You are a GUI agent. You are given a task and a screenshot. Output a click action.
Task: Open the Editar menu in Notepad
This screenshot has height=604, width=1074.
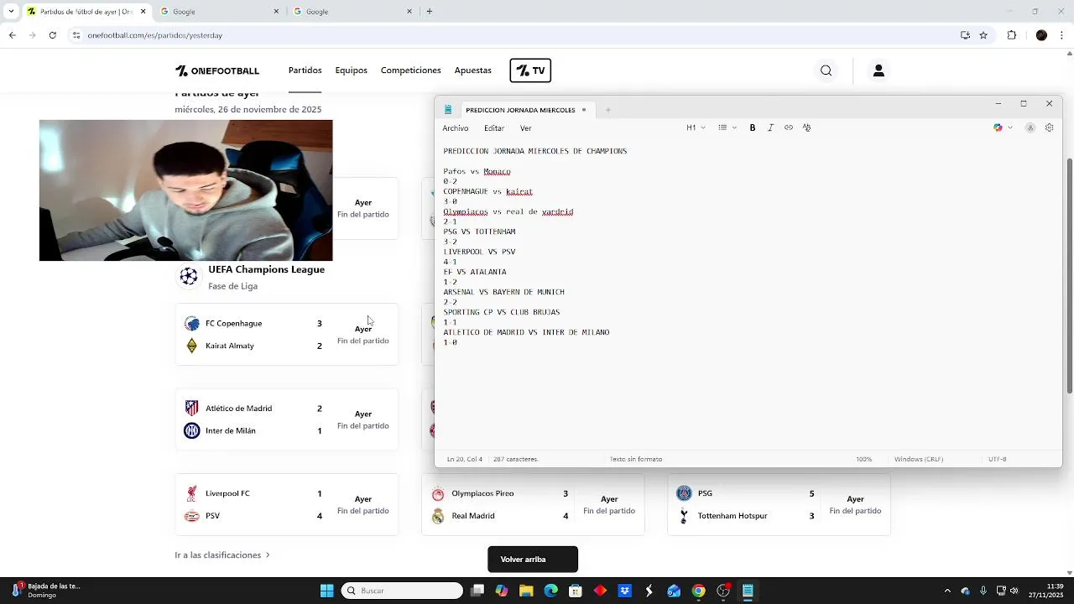[x=494, y=128]
